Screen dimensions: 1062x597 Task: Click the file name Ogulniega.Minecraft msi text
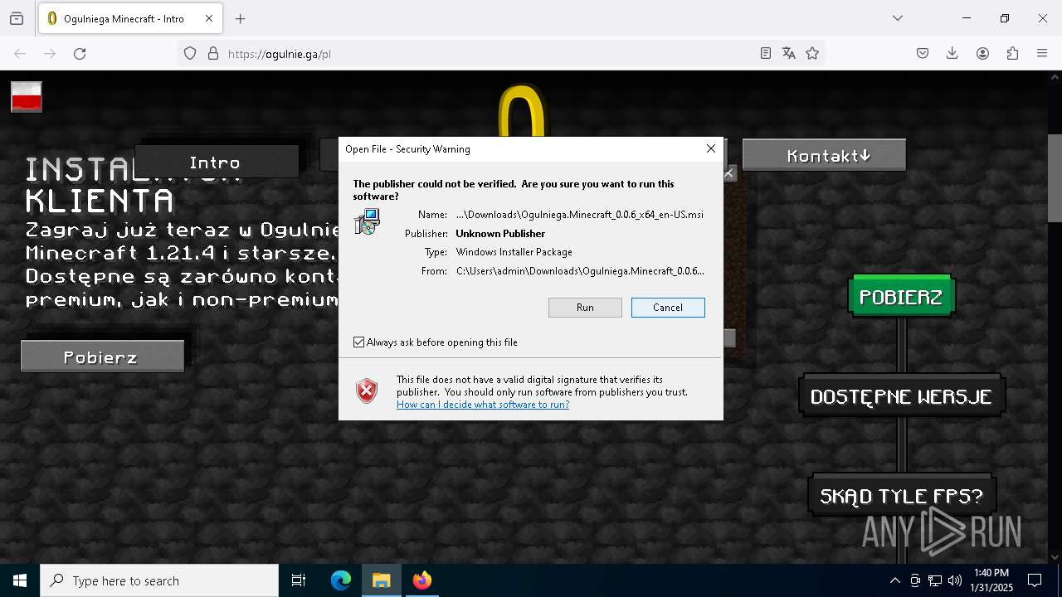point(580,215)
